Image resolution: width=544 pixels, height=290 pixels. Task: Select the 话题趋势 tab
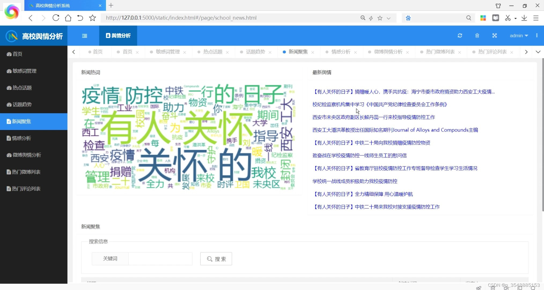pos(255,52)
